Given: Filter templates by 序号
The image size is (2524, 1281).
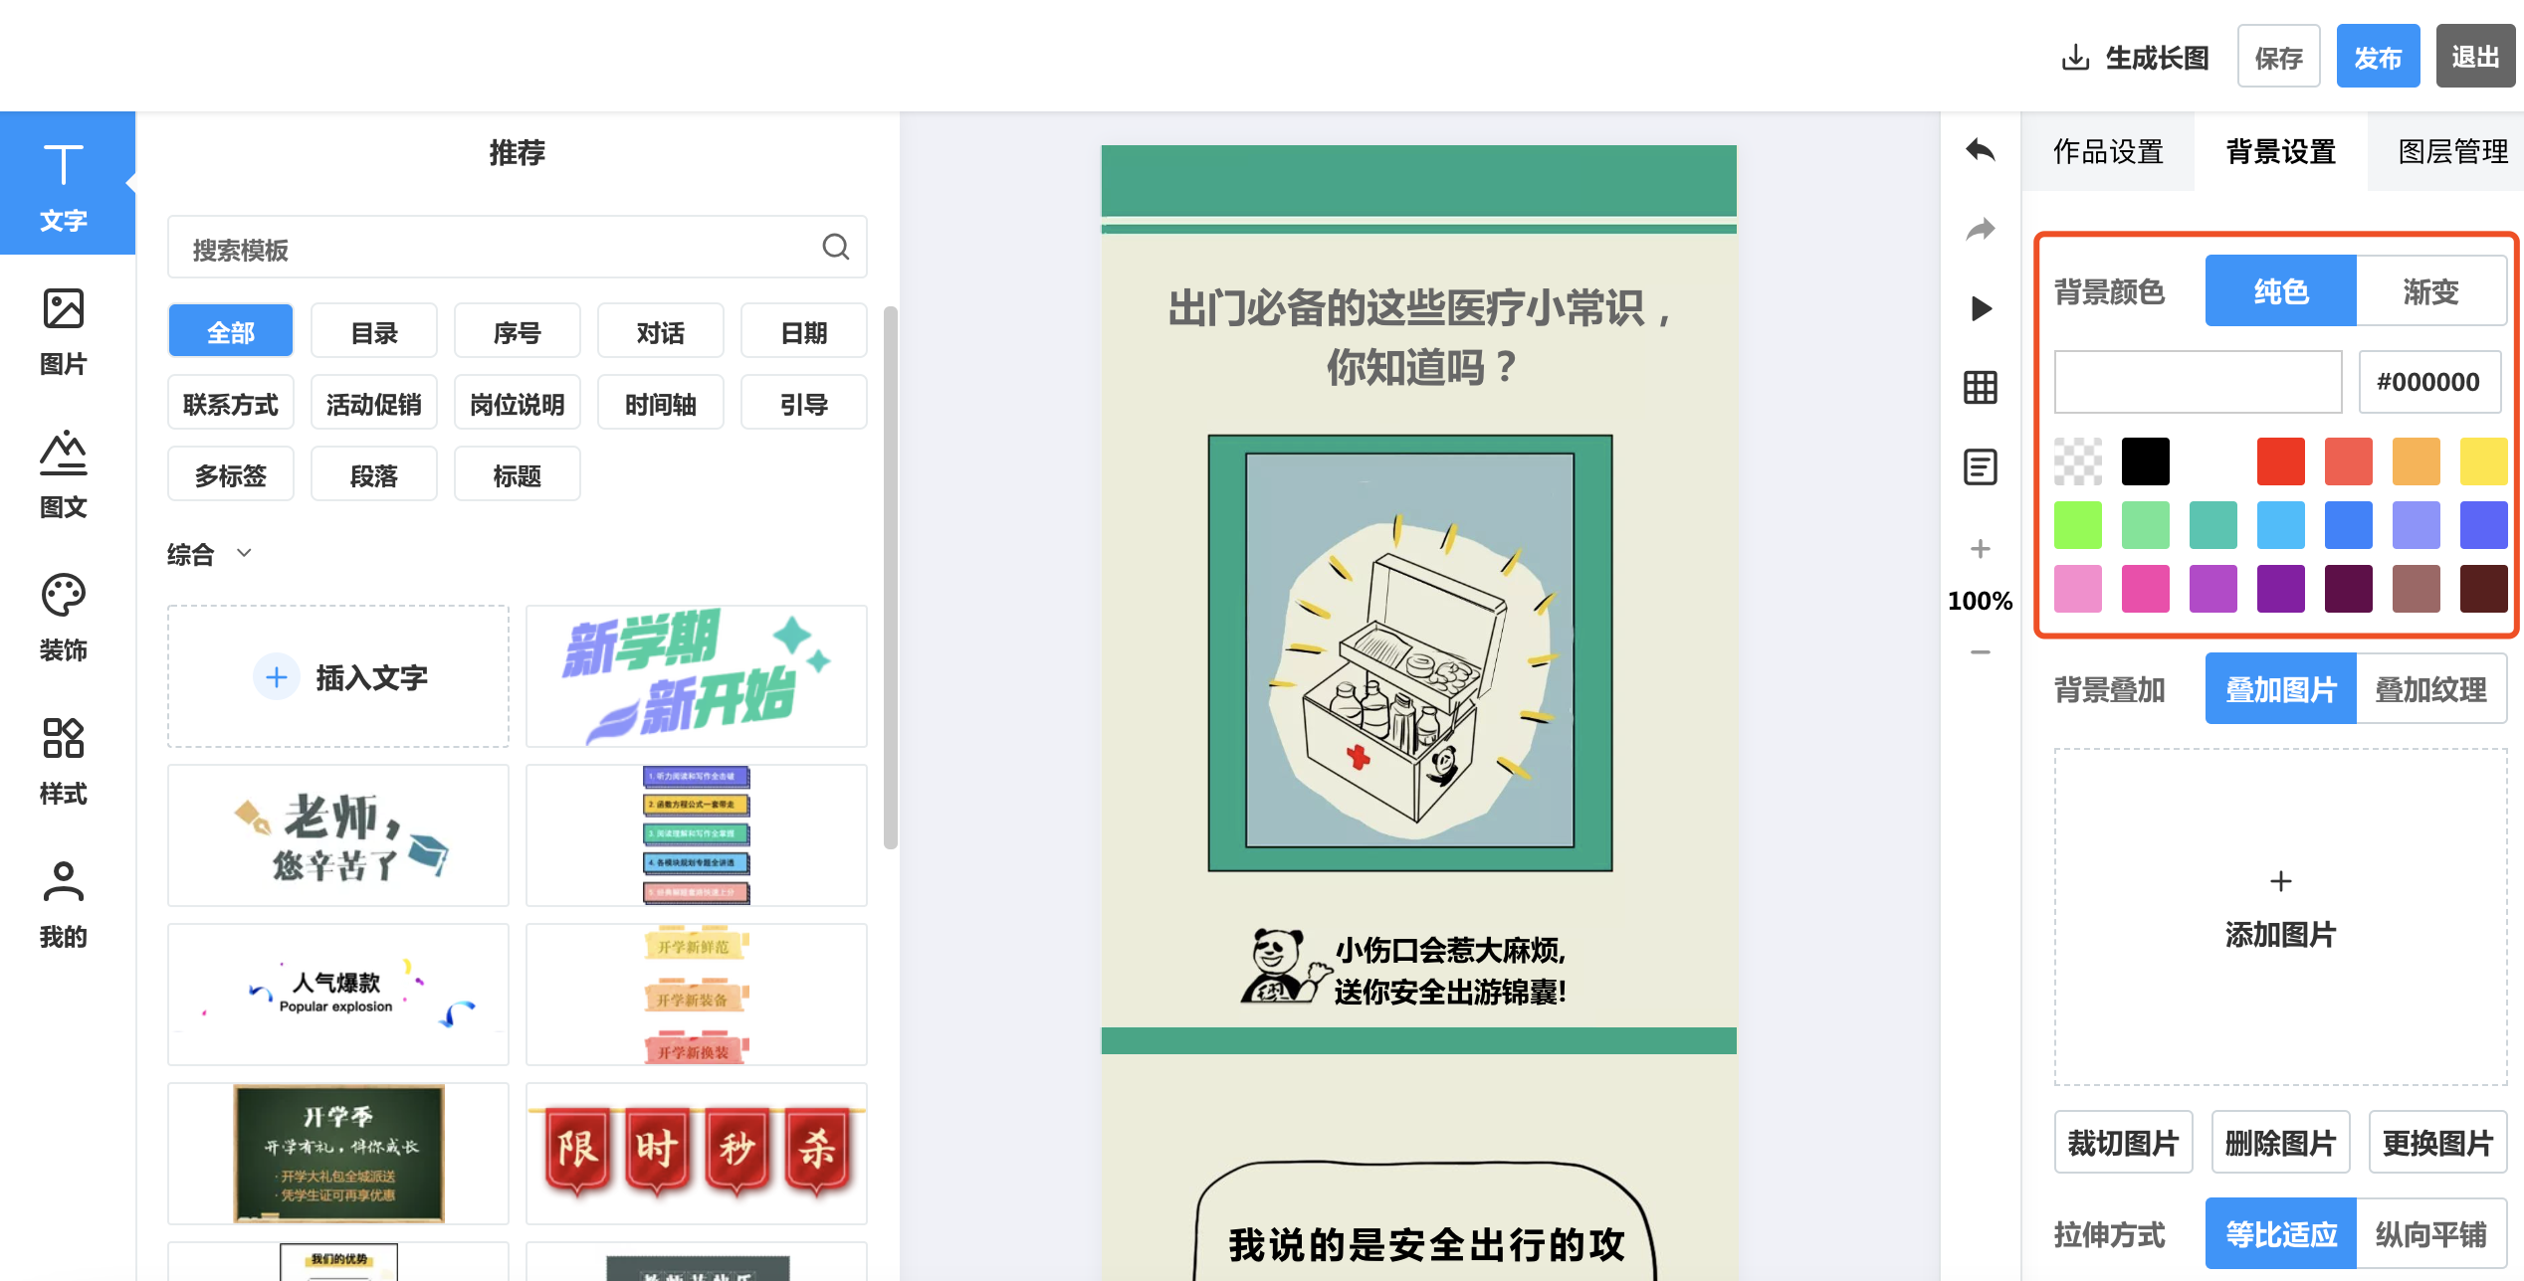Looking at the screenshot, I should (518, 331).
